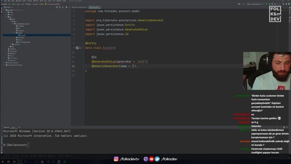The image size is (291, 164).
Task: Click the terminal prompt D:\Dev\account>
Action: click(15, 145)
